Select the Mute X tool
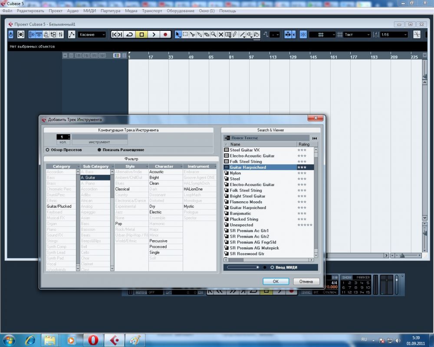This screenshot has height=347, width=434. [x=221, y=35]
